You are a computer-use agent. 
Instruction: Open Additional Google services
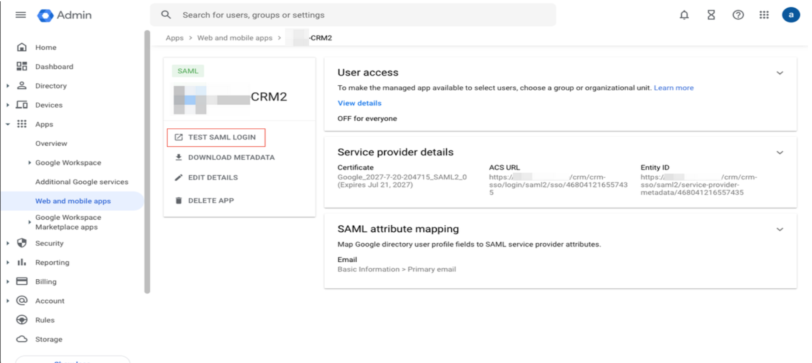(x=82, y=181)
